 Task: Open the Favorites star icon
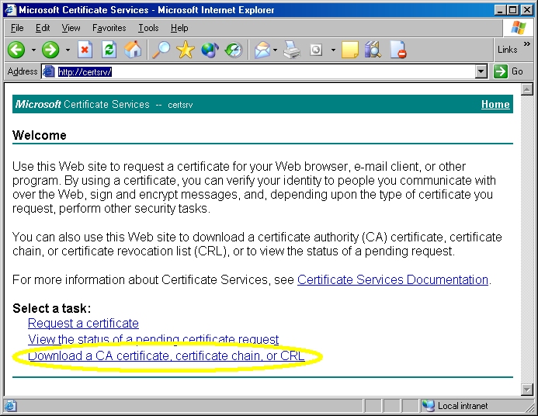click(x=186, y=50)
